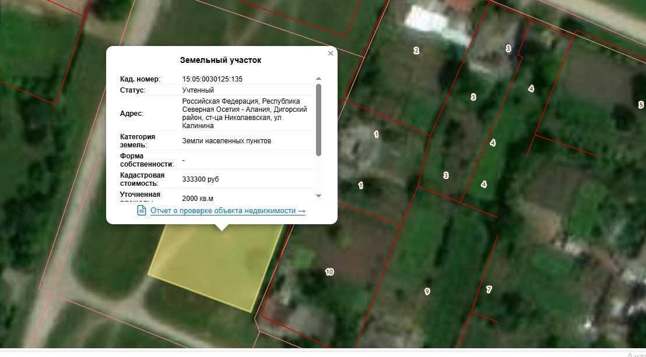Close the Земельный участок popup
This screenshot has height=357, width=646.
331,53
